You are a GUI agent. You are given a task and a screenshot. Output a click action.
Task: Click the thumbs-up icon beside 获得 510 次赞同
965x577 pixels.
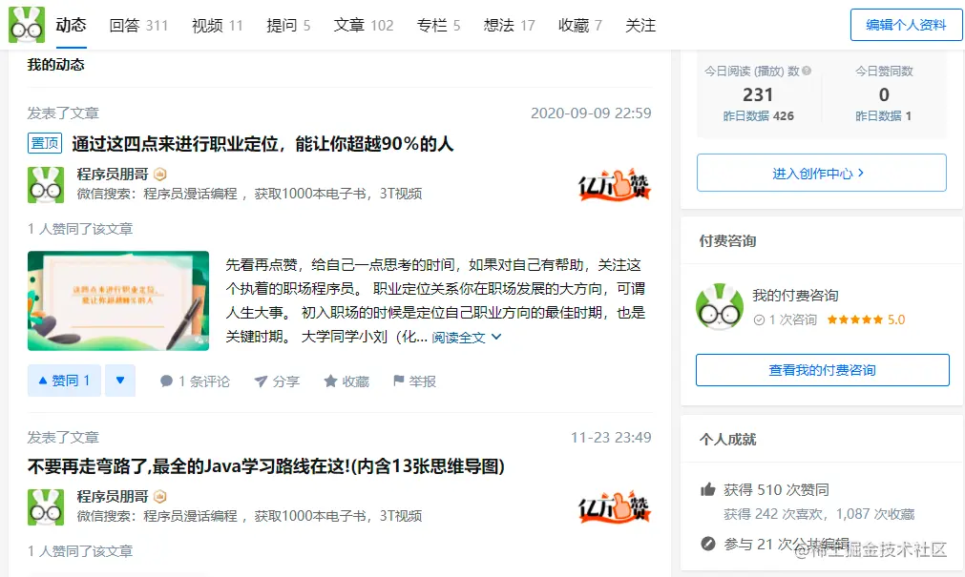[706, 489]
